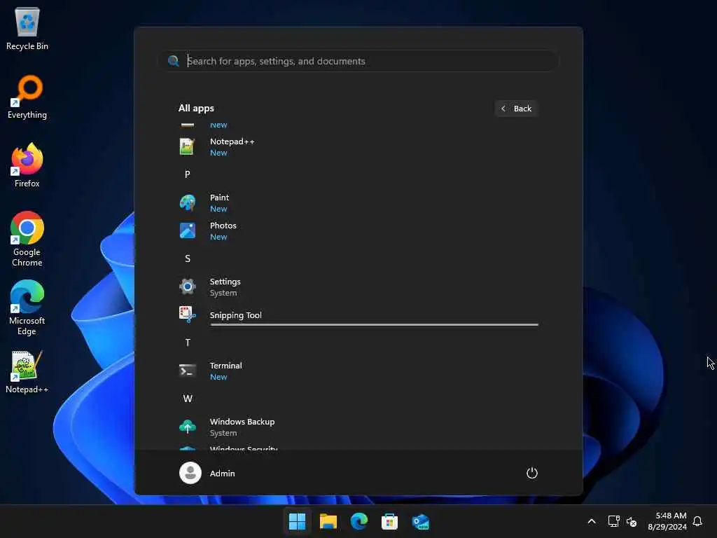Jump using letter W header
The width and height of the screenshot is (717, 538).
click(x=188, y=399)
